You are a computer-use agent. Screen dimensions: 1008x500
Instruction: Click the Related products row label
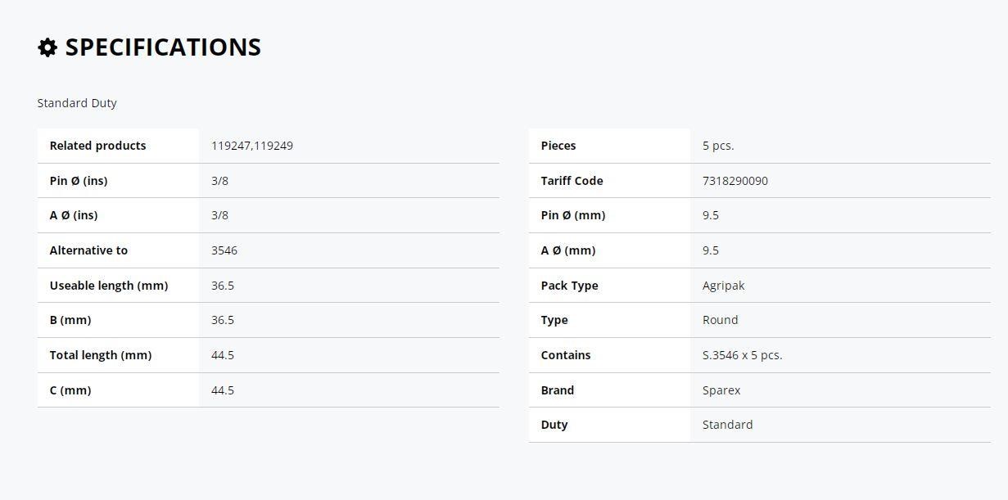pyautogui.click(x=97, y=146)
